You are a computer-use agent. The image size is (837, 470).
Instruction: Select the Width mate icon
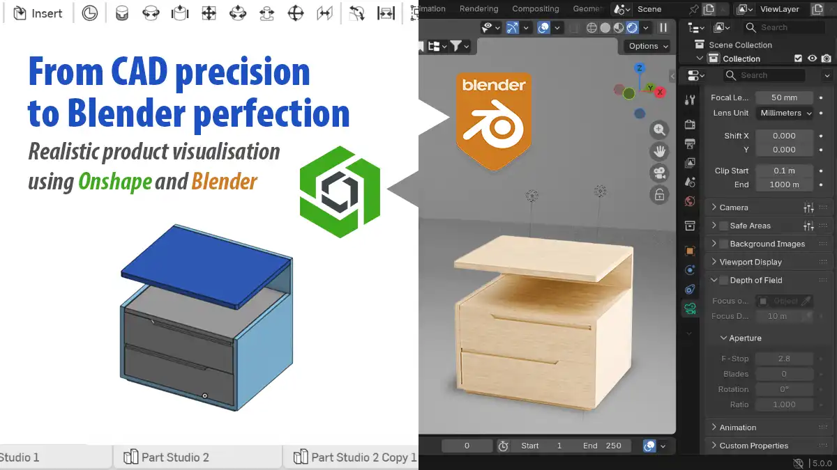click(x=386, y=13)
